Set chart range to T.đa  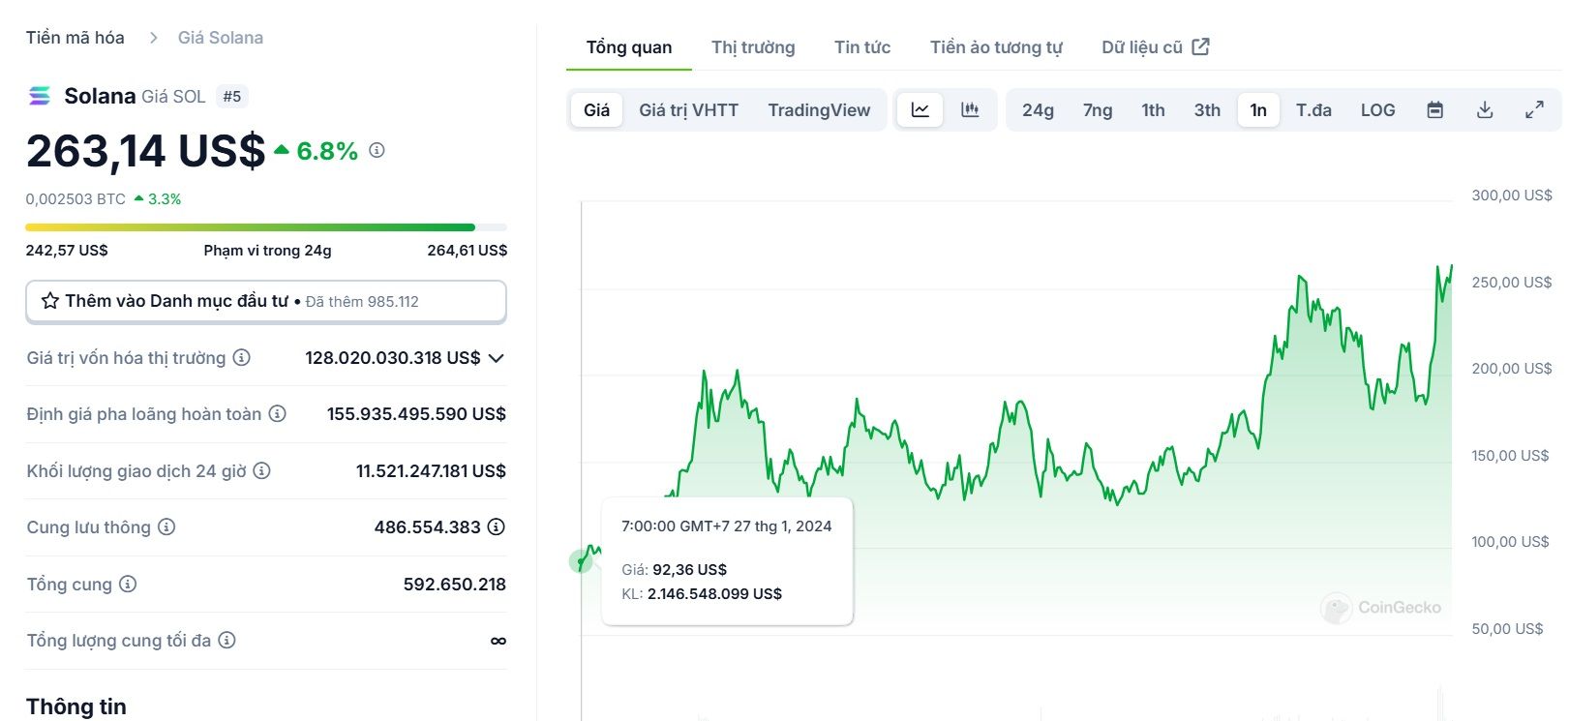click(x=1313, y=110)
